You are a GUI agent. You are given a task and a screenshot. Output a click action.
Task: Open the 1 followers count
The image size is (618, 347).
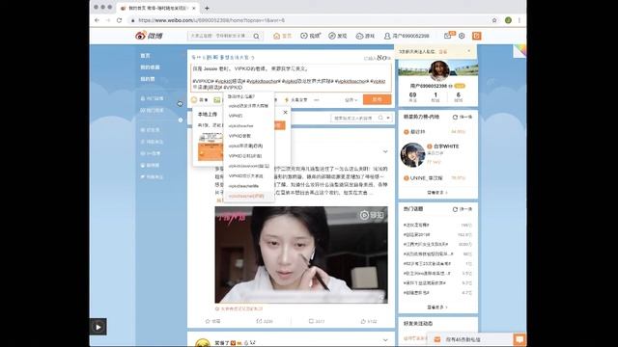435,96
